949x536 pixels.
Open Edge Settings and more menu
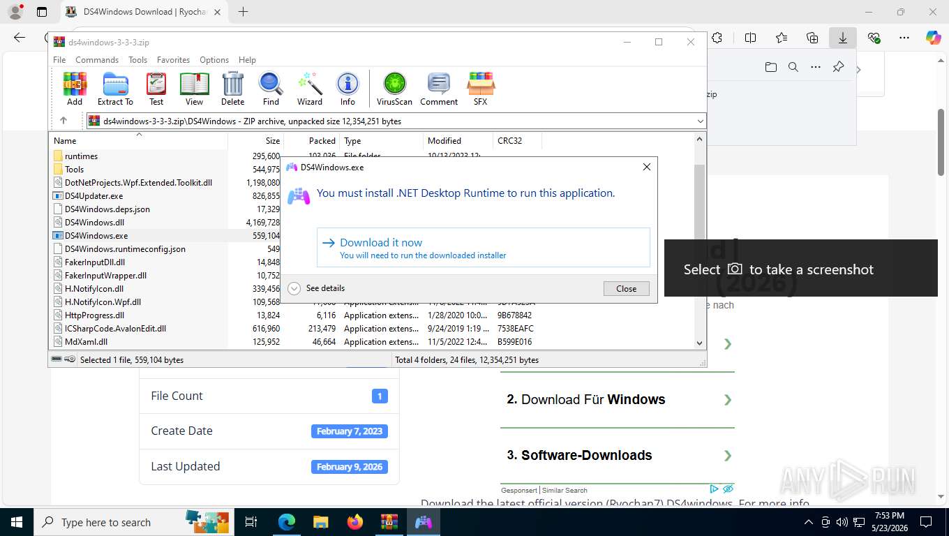904,38
